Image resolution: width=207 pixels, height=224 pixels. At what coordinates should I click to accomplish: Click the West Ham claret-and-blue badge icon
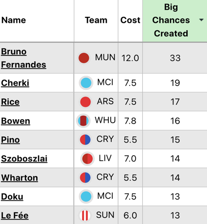tap(83, 121)
